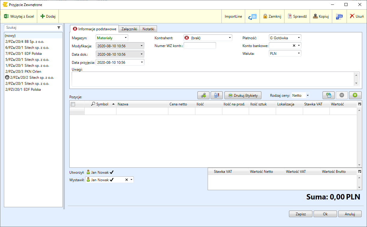Select document 2/PZa/20/3 PKN Orlen
This screenshot has width=367, height=227.
click(x=23, y=72)
